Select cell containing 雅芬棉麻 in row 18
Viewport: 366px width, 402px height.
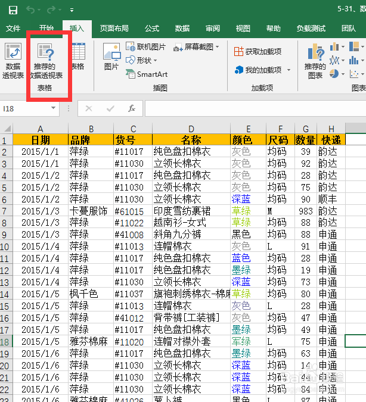click(x=91, y=342)
